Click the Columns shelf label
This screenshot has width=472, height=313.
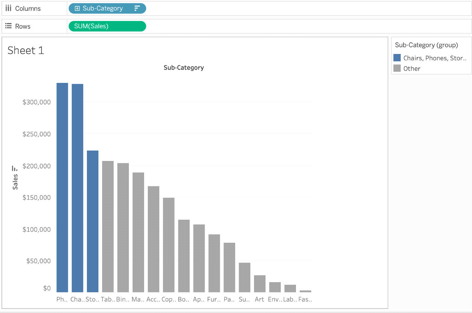[28, 8]
